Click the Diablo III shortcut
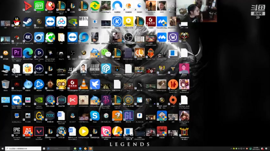The width and height of the screenshot is (270, 151). (x=50, y=85)
